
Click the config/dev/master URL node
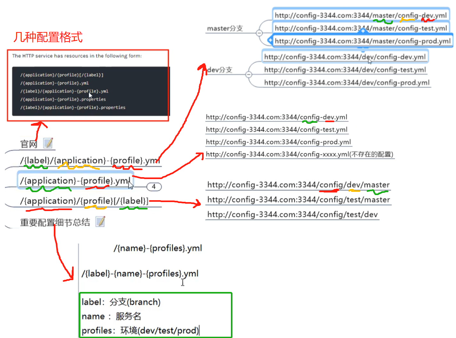point(298,185)
